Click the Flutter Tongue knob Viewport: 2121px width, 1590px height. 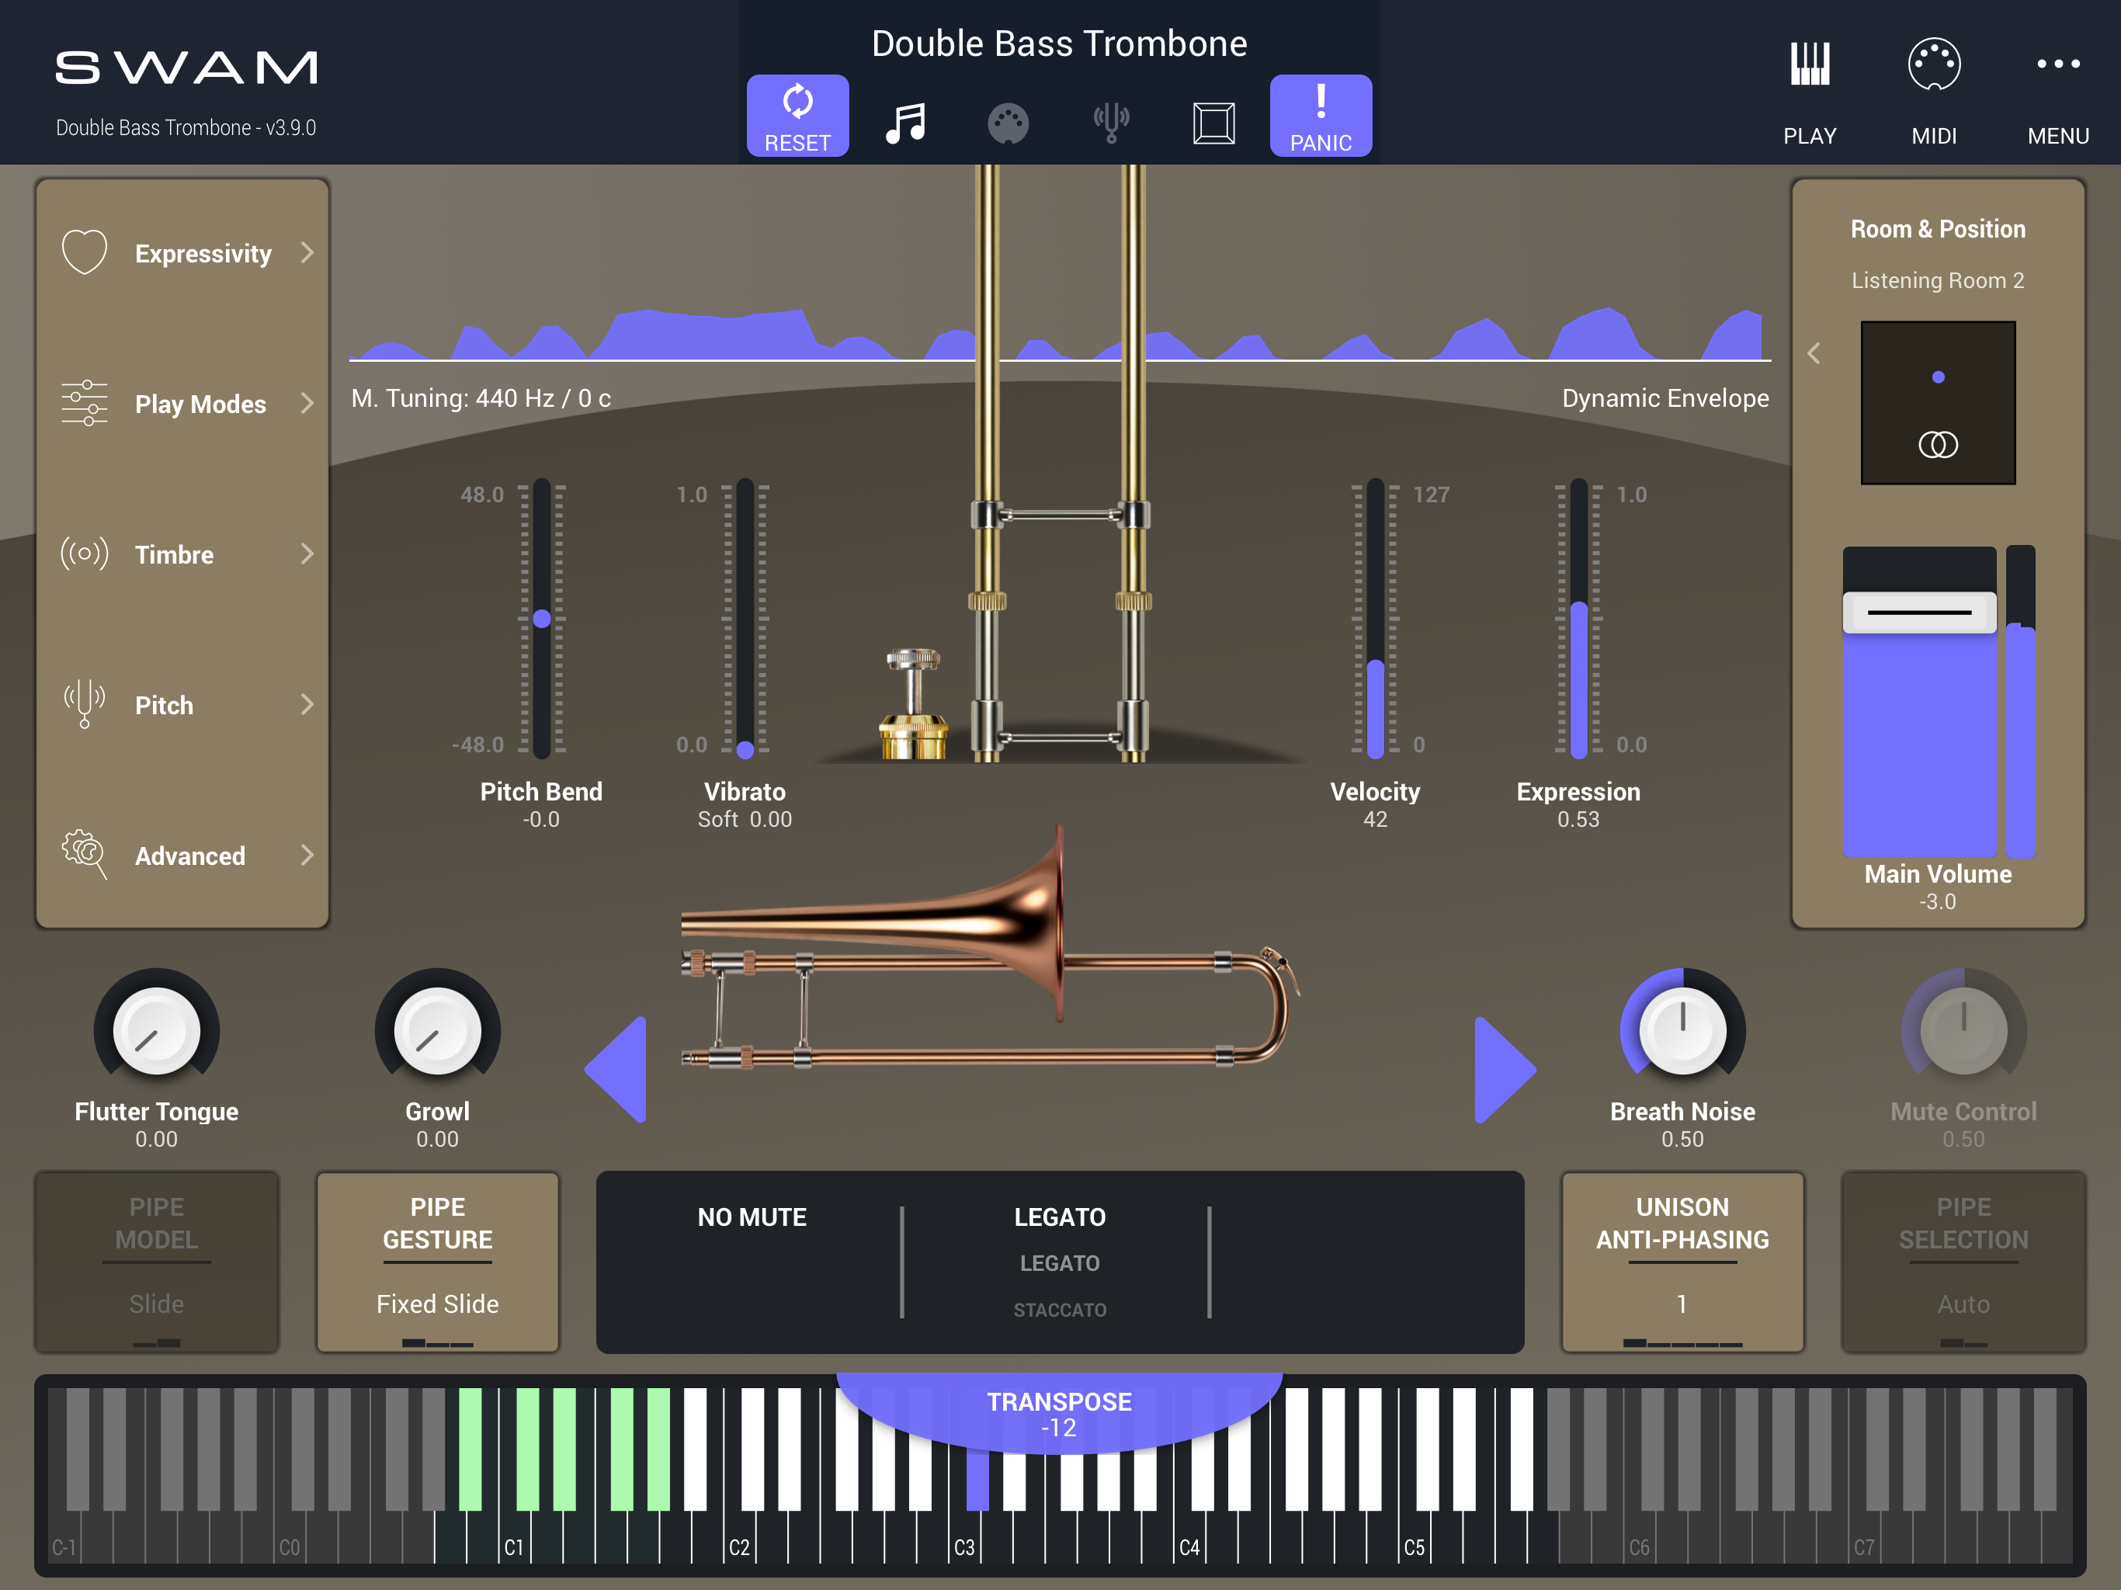click(x=156, y=1032)
